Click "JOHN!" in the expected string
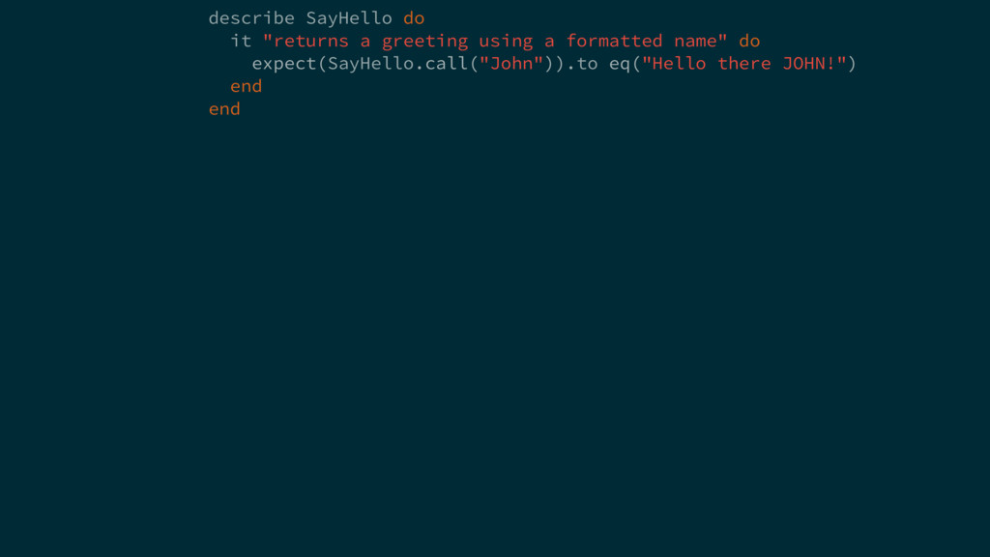This screenshot has height=557, width=990. (814, 64)
